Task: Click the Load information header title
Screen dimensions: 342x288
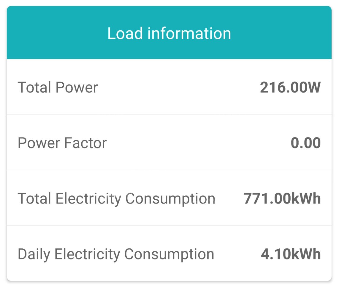Action: click(x=169, y=33)
